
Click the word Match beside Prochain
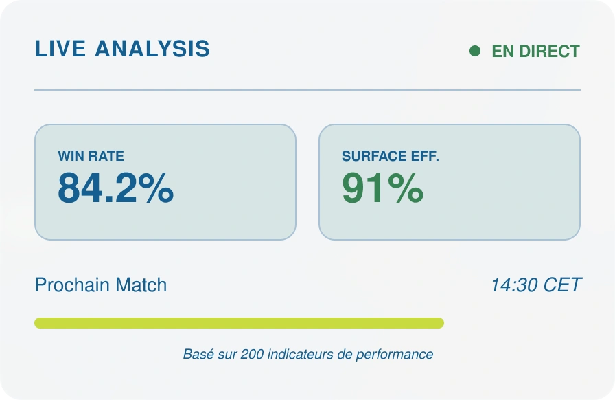pos(139,285)
